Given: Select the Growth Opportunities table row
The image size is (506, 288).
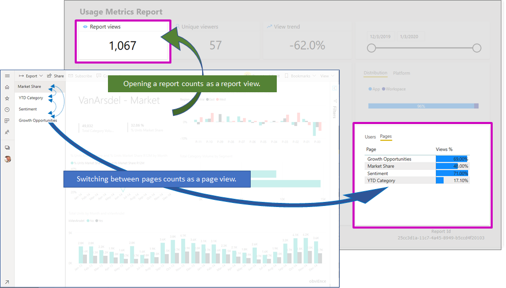Looking at the screenshot, I should (x=417, y=159).
